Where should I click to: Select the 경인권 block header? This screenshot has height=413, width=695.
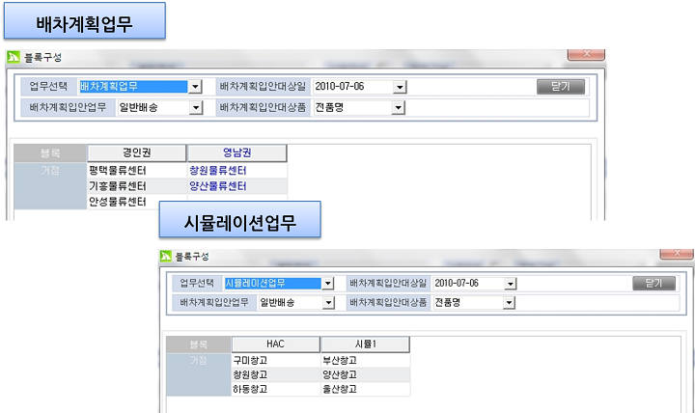(137, 152)
